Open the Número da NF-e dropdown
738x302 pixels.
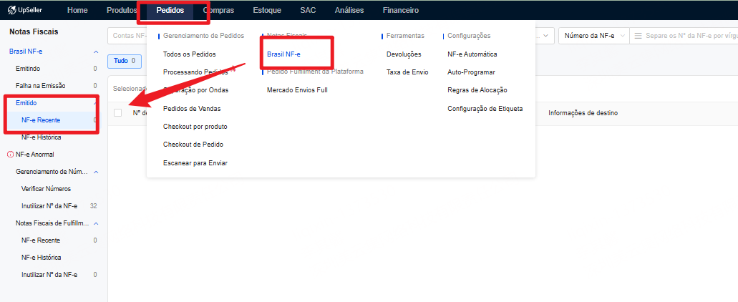(593, 35)
